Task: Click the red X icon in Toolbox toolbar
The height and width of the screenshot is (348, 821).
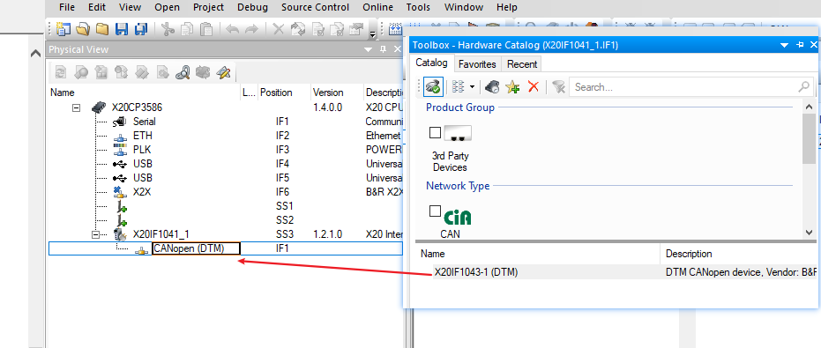Action: pos(533,87)
